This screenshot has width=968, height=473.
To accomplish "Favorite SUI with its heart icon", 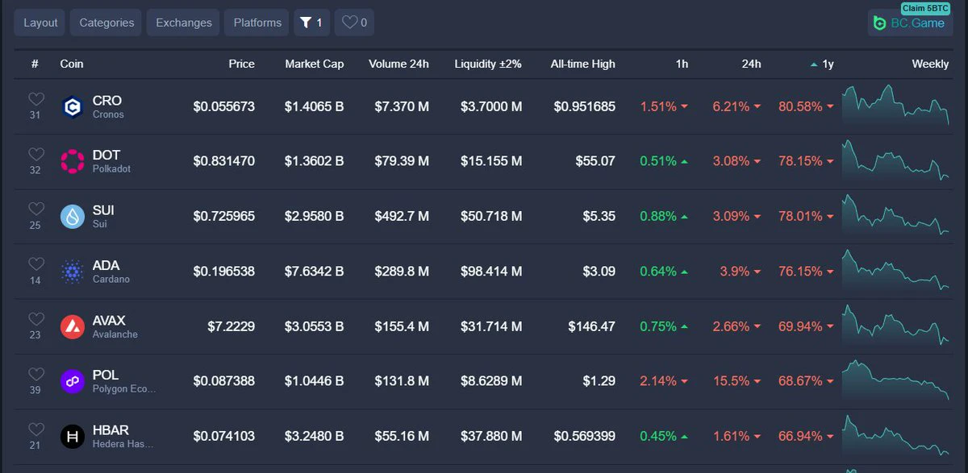I will point(35,209).
